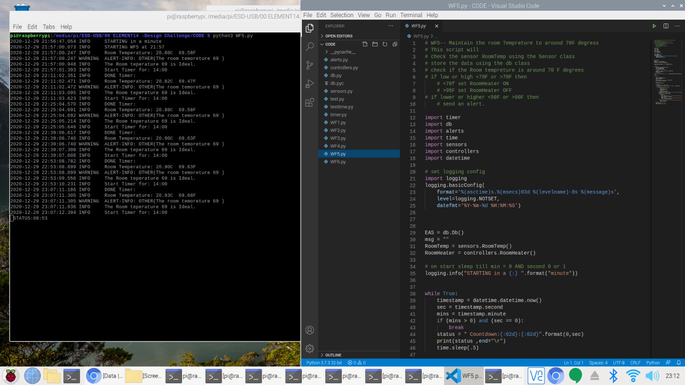This screenshot has width=685, height=385.
Task: Open the Terminal menu in VS Code
Action: coord(411,15)
